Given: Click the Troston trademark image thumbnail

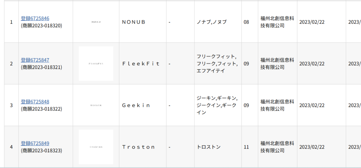Looking at the screenshot, I should [96, 147].
